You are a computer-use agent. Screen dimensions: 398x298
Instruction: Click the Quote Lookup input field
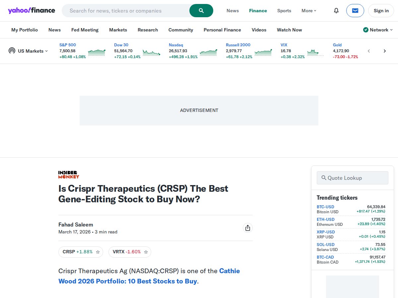(352, 178)
